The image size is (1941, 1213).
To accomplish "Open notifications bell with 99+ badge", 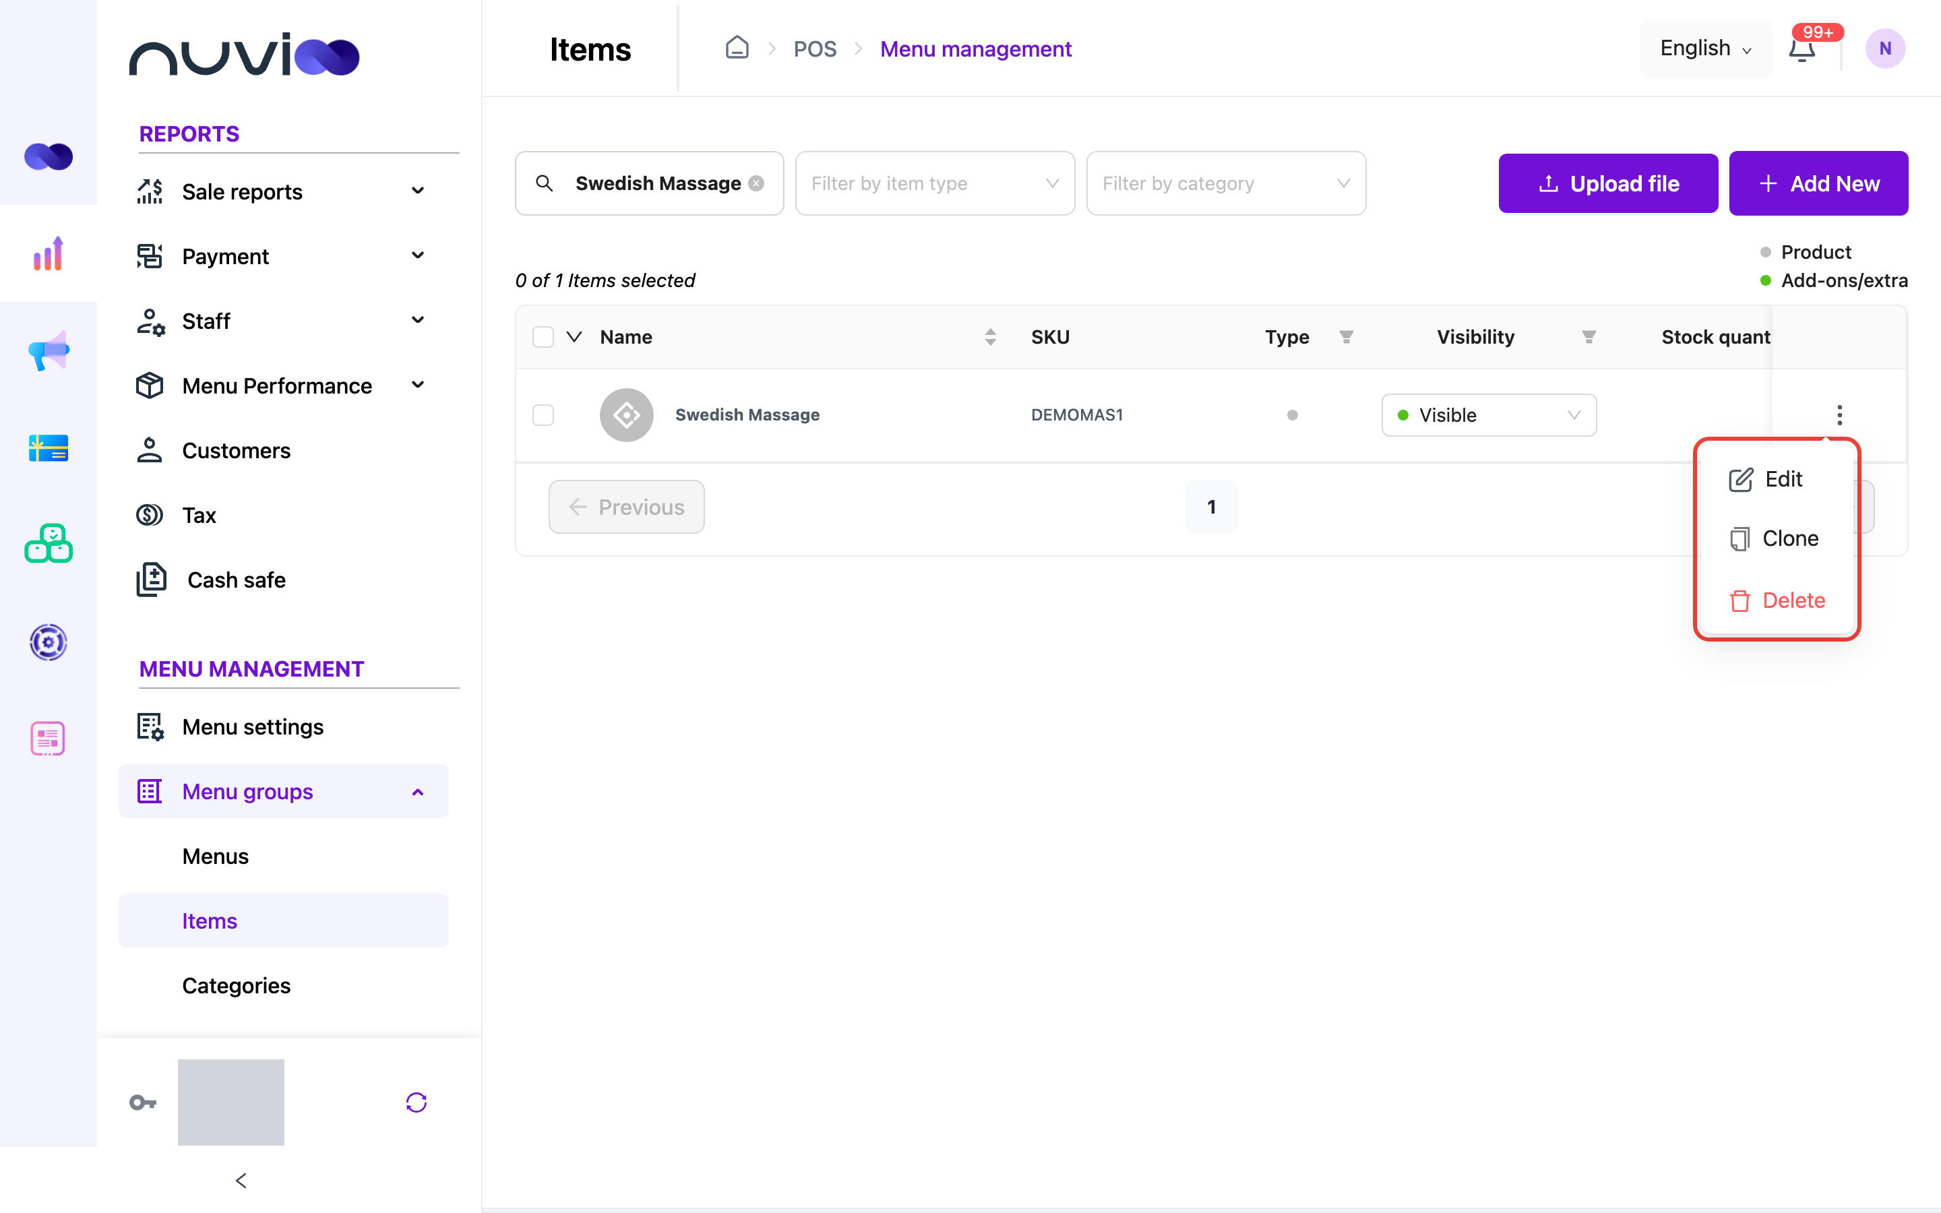I will point(1802,49).
